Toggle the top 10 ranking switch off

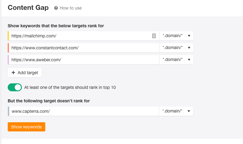15,87
